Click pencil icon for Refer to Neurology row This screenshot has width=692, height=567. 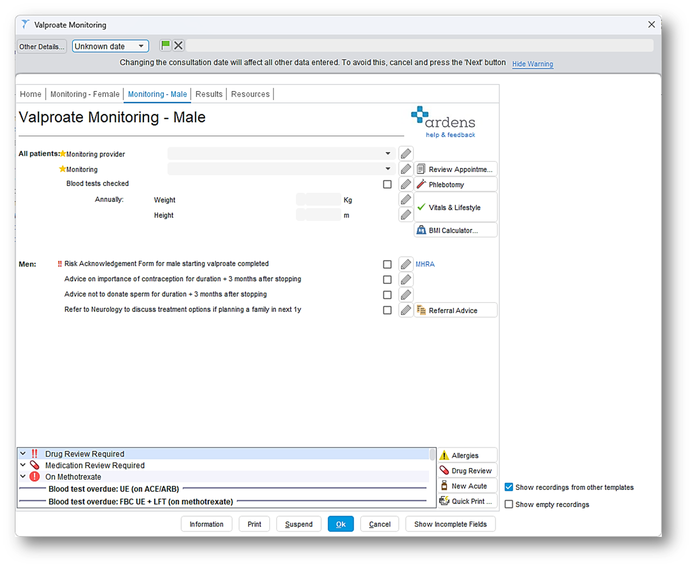406,310
